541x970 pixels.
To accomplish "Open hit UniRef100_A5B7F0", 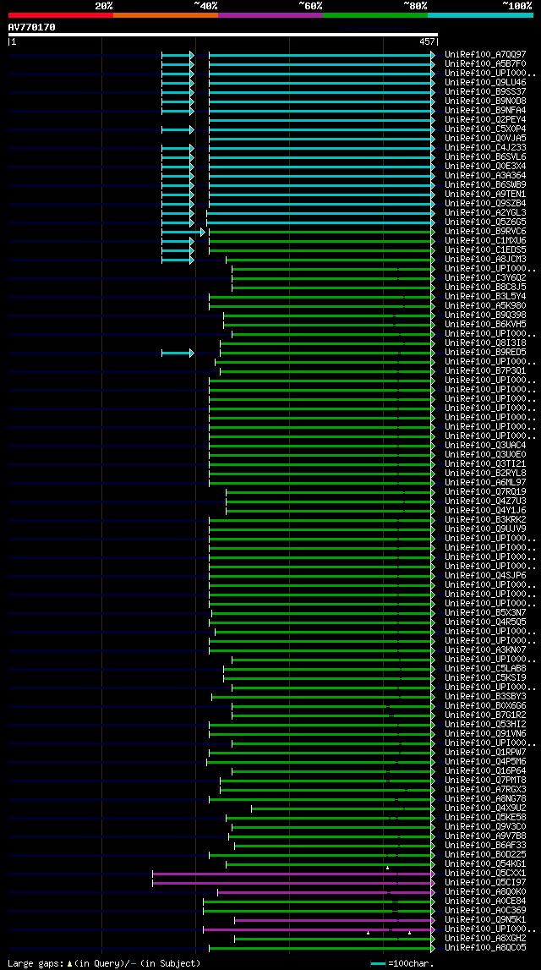I will 485,63.
